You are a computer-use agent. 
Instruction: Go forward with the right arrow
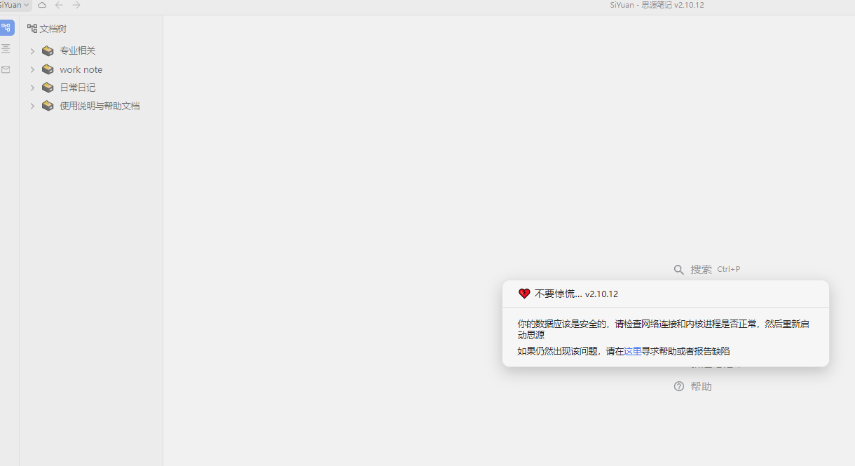tap(76, 5)
